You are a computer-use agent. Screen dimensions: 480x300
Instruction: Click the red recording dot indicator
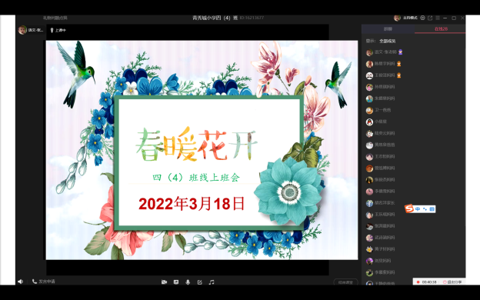(418, 282)
